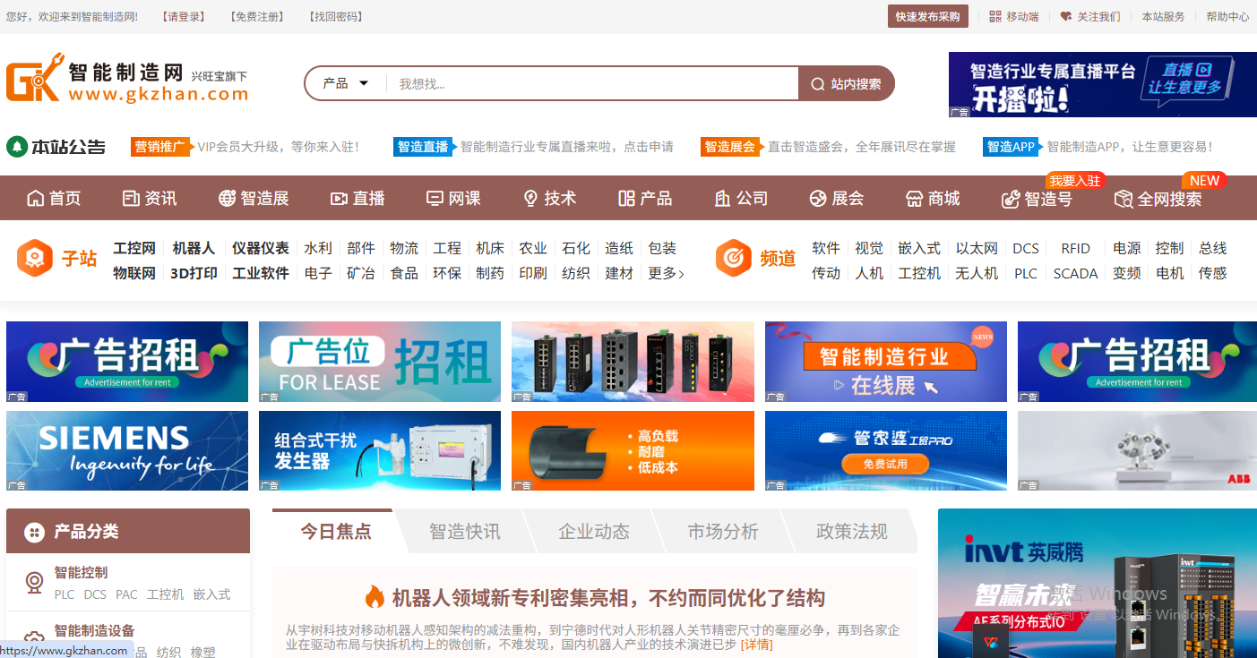The image size is (1257, 658).
Task: Open the 详情 link of the robot patent article
Action: [757, 643]
